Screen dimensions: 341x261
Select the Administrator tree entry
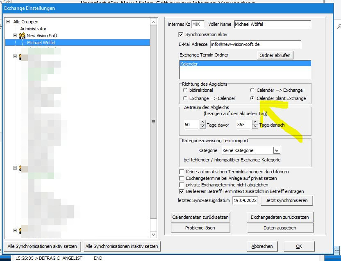(33, 29)
